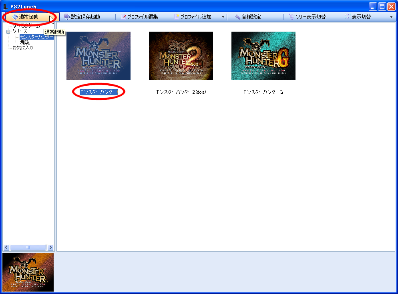Click the tree panel horizontal scrollbar thumb
The height and width of the screenshot is (294, 398).
(x=28, y=247)
